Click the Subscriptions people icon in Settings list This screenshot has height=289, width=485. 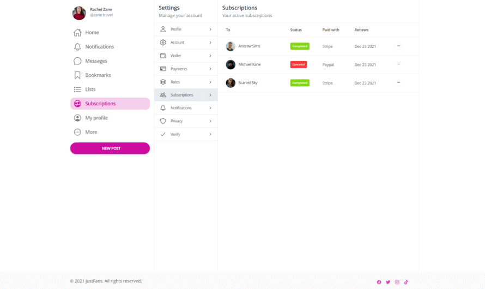point(163,95)
